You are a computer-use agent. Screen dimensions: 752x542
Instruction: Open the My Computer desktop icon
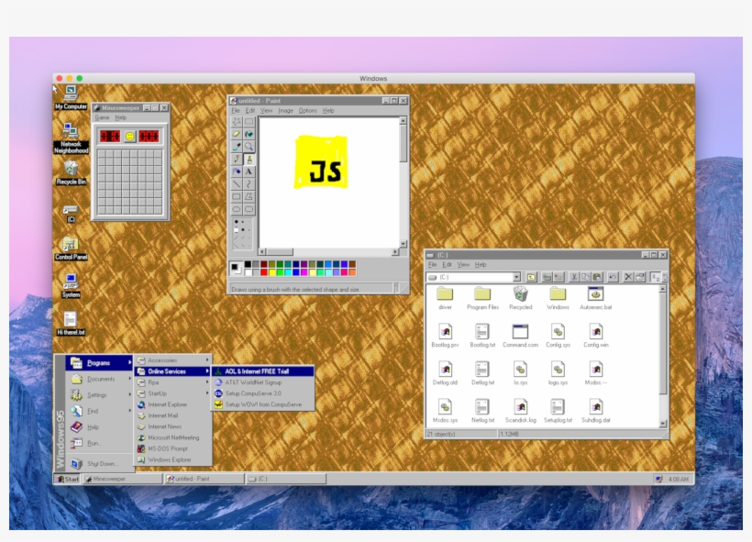tap(71, 97)
